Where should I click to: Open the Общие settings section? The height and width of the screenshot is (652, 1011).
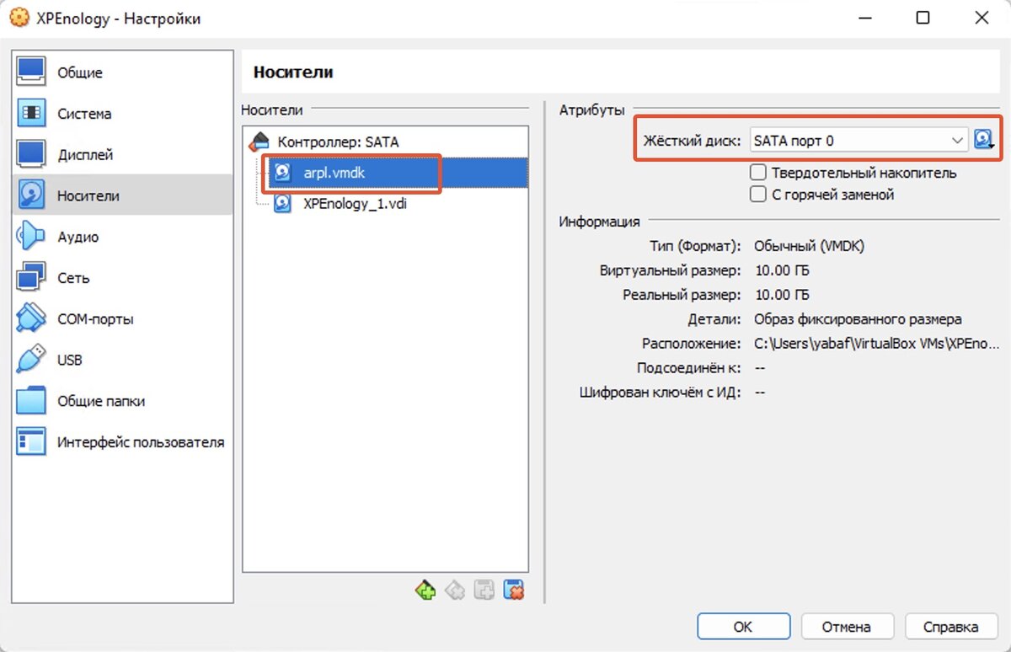click(x=123, y=72)
